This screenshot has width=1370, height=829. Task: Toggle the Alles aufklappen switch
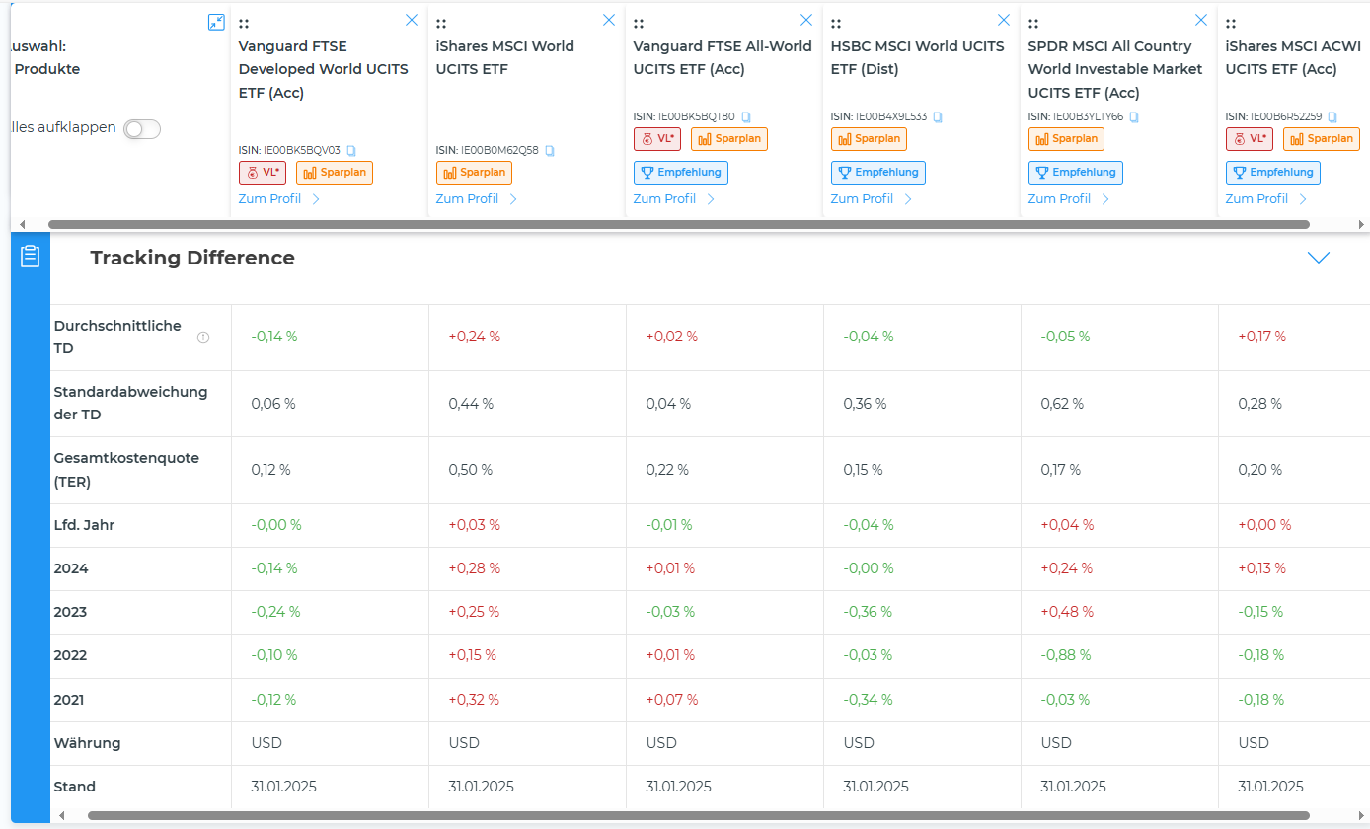point(142,129)
